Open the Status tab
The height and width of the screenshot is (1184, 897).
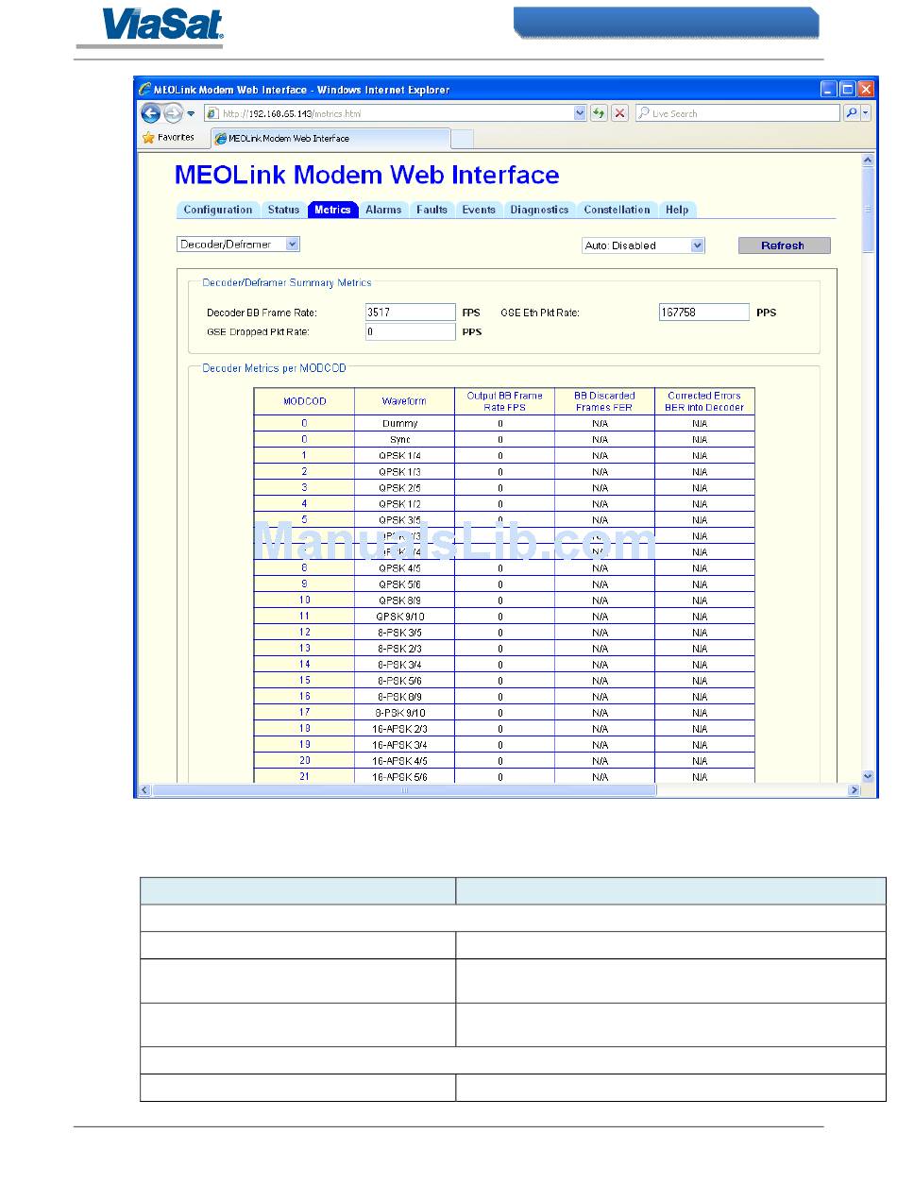point(283,210)
